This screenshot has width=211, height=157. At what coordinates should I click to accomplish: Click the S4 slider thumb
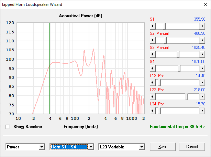(179, 69)
